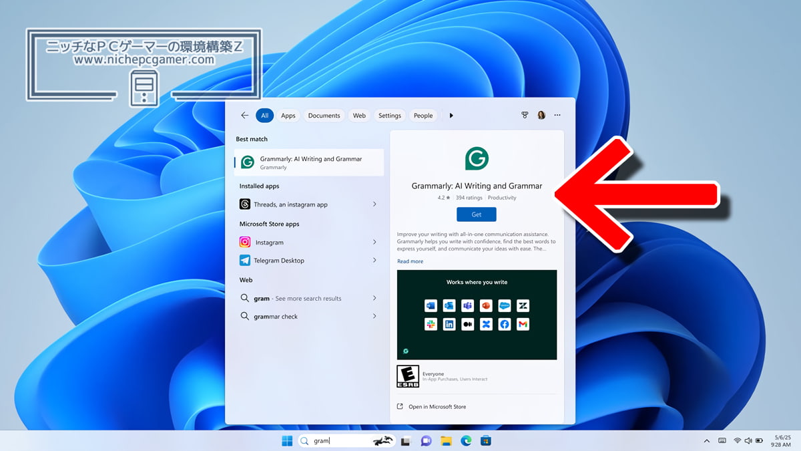Expand the gram web search chevron
801x451 pixels.
point(374,299)
